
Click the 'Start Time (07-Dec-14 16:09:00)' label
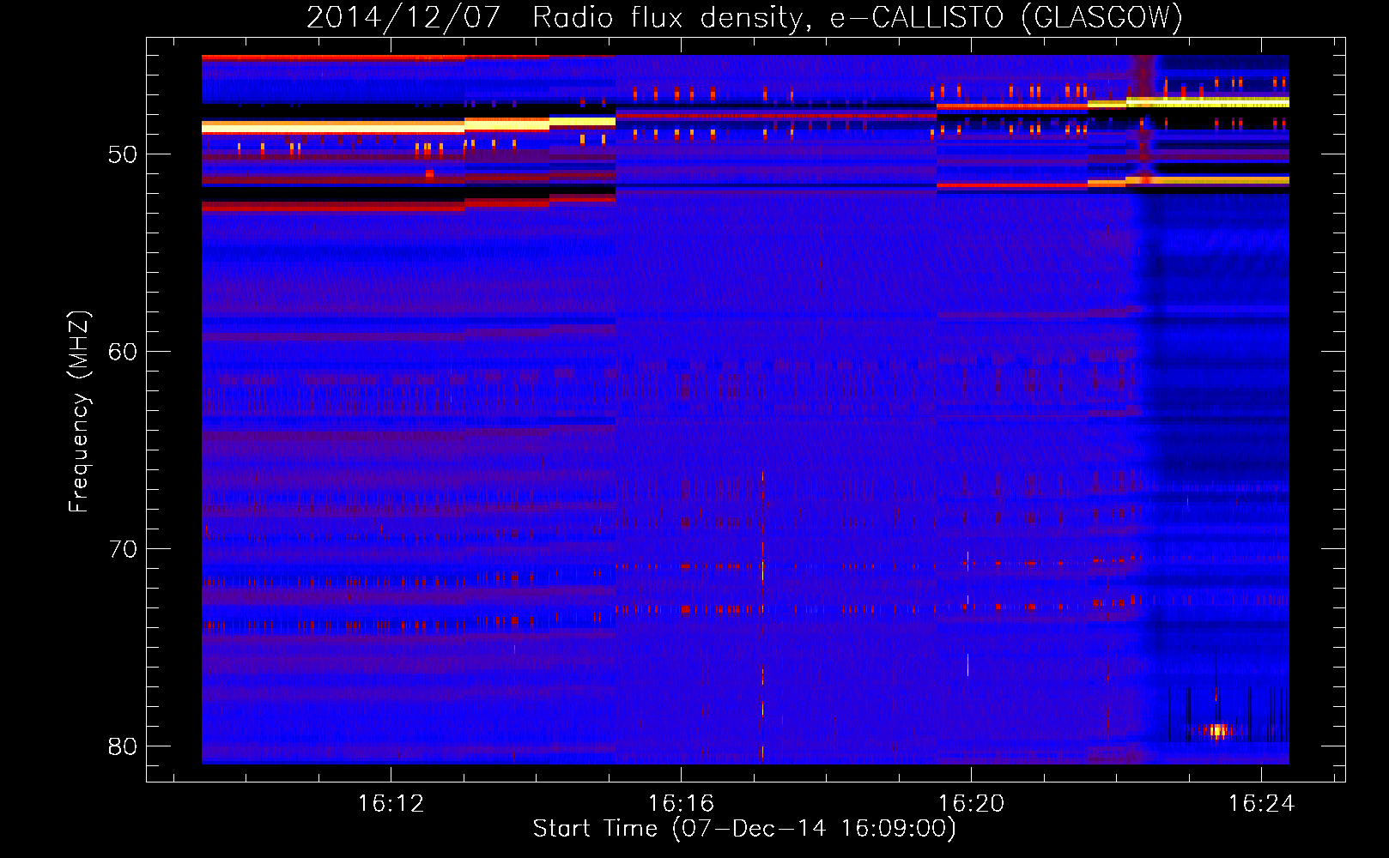(744, 829)
